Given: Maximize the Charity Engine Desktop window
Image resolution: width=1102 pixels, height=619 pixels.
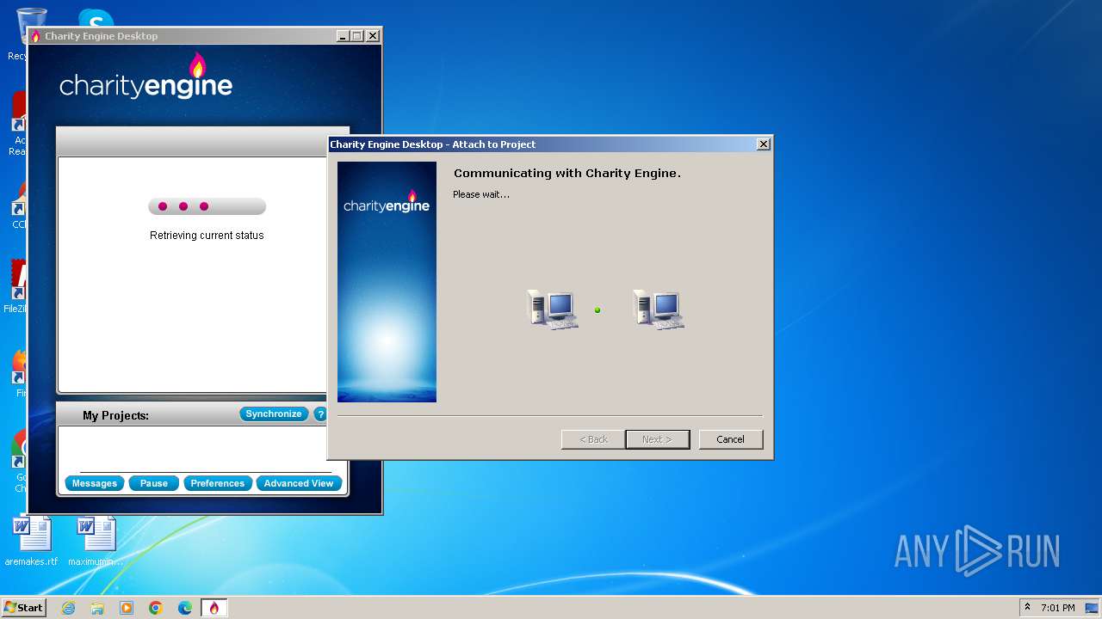Looking at the screenshot, I should point(357,36).
